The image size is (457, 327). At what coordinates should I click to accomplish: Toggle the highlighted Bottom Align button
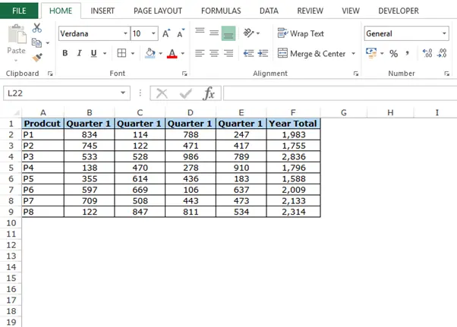(x=228, y=33)
